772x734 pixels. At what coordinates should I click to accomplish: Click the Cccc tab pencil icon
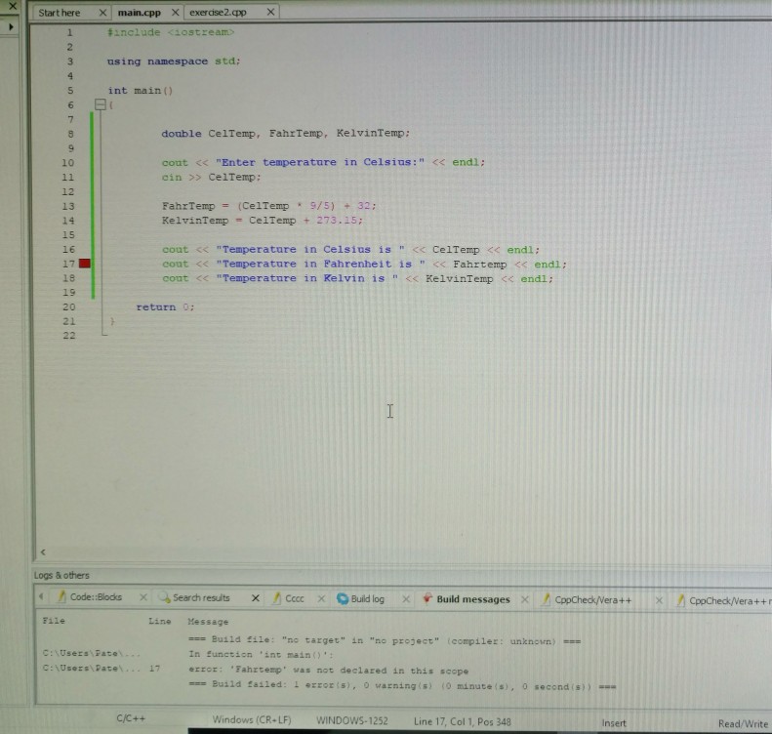[277, 598]
